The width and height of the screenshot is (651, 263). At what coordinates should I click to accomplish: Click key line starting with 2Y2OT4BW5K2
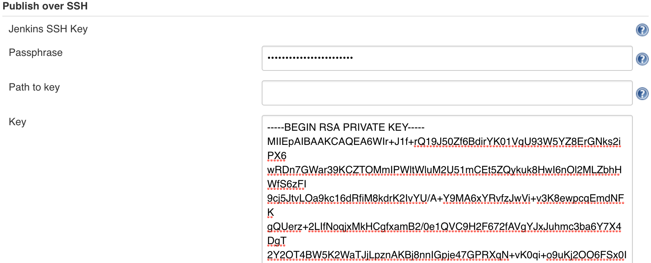tap(446, 255)
